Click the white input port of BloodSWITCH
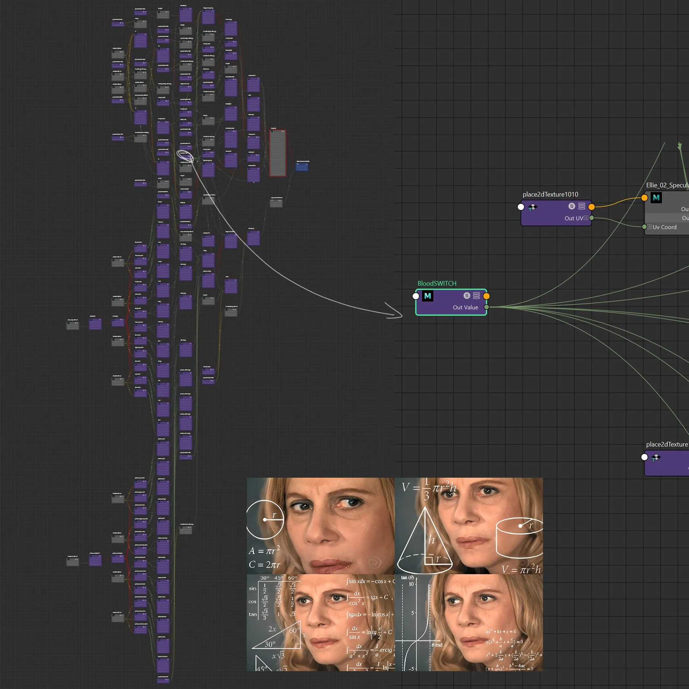Image resolution: width=689 pixels, height=689 pixels. pyautogui.click(x=416, y=296)
